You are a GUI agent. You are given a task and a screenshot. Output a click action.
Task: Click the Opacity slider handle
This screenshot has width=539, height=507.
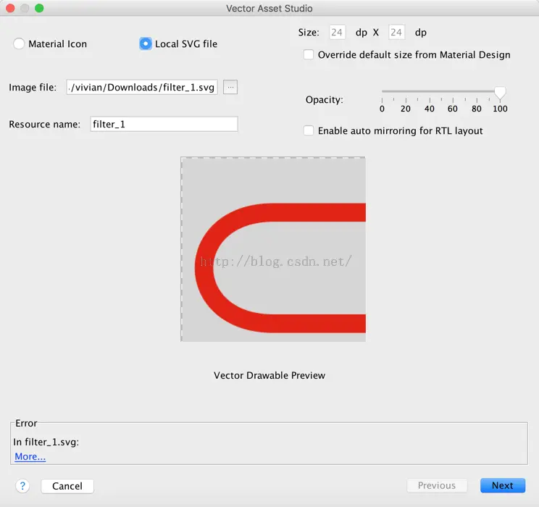click(x=500, y=93)
